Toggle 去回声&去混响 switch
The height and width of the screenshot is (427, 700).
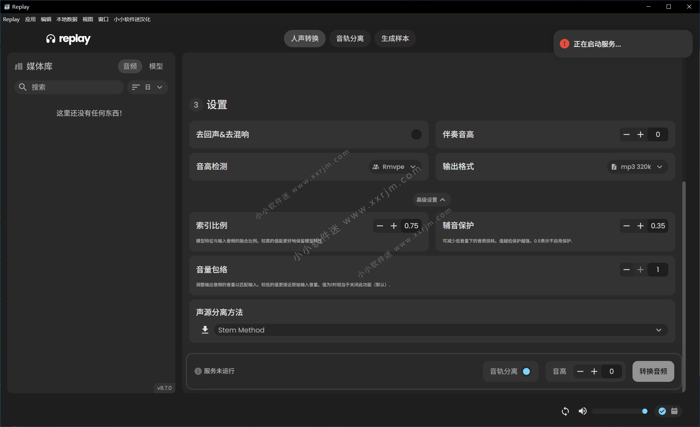[x=416, y=134]
